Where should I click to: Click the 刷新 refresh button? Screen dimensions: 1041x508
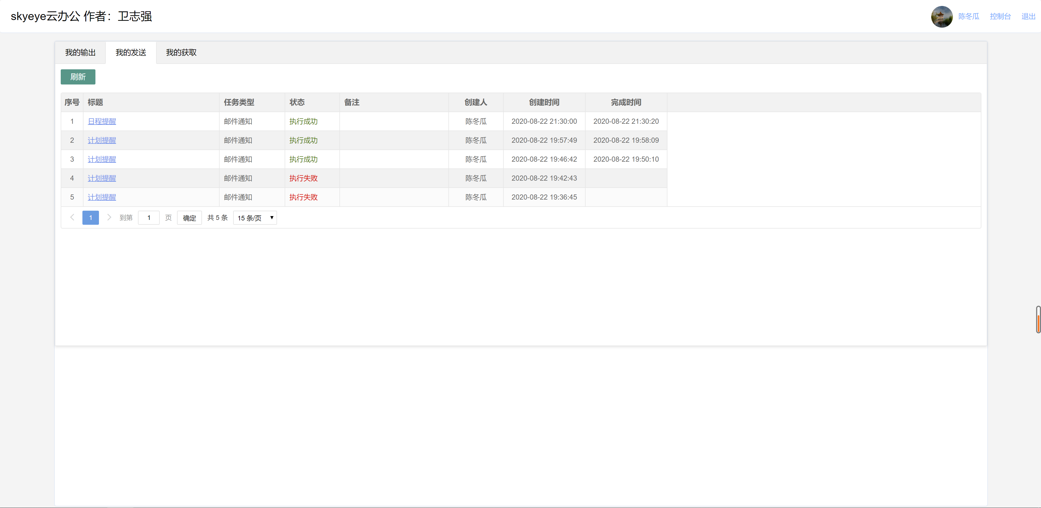point(78,77)
